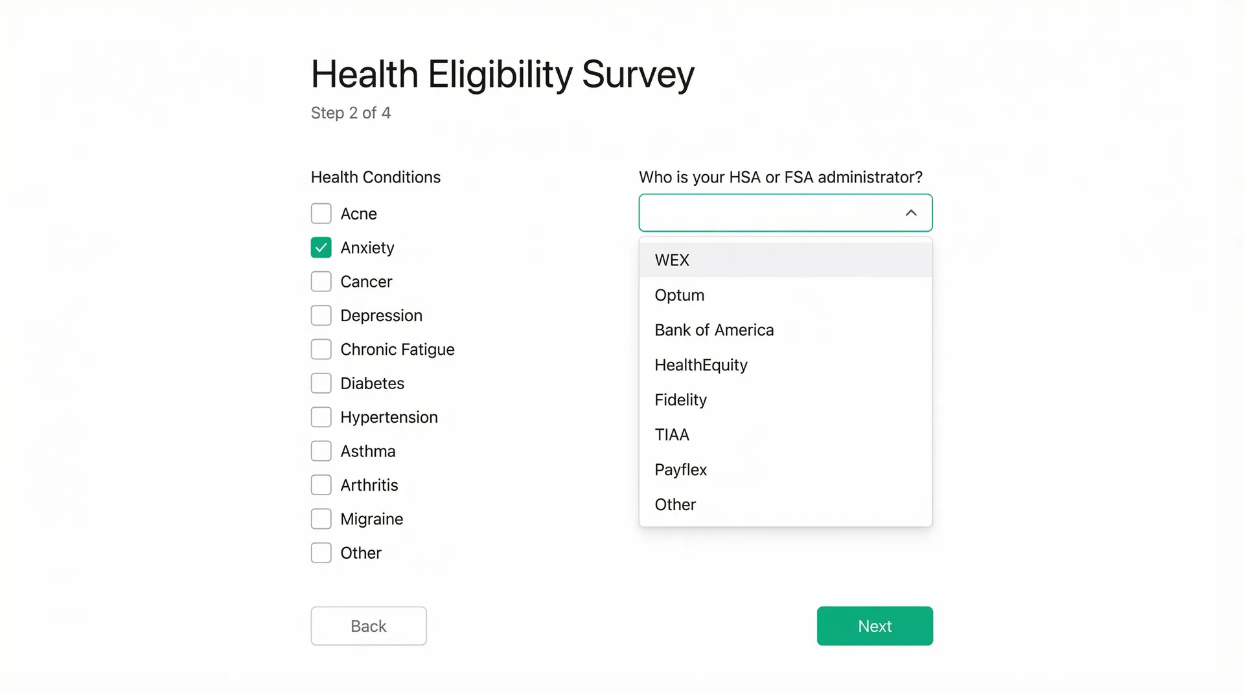Uncheck the Anxiety condition
The image size is (1244, 694).
point(321,247)
